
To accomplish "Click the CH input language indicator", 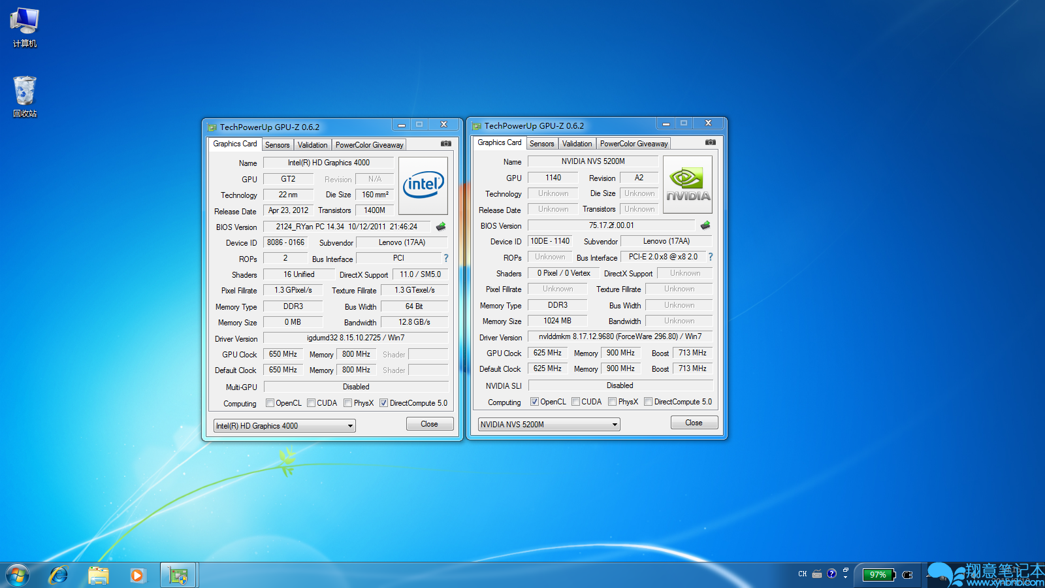I will 802,574.
